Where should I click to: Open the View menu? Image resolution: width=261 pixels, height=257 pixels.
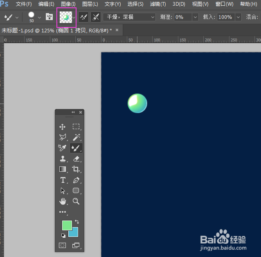200,4
